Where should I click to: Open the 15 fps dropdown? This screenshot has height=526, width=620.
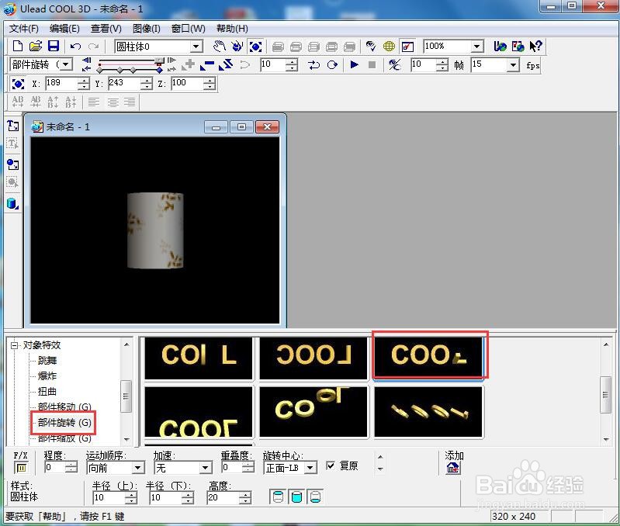tap(513, 65)
